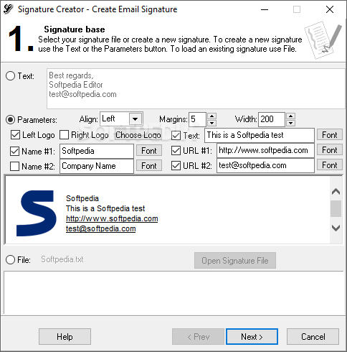Click in the Width value field
Screen dimensions: 347x352
272,119
